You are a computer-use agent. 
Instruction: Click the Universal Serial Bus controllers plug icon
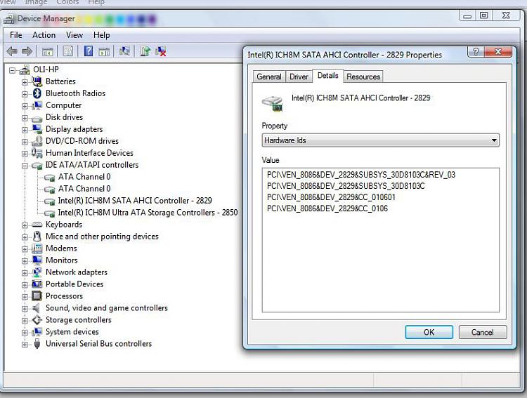(37, 343)
